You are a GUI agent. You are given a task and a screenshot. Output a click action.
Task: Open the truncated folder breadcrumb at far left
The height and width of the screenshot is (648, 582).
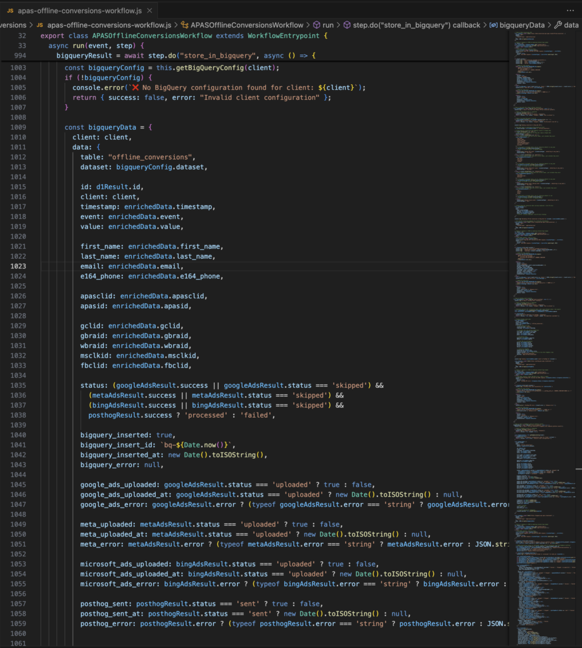[13, 25]
